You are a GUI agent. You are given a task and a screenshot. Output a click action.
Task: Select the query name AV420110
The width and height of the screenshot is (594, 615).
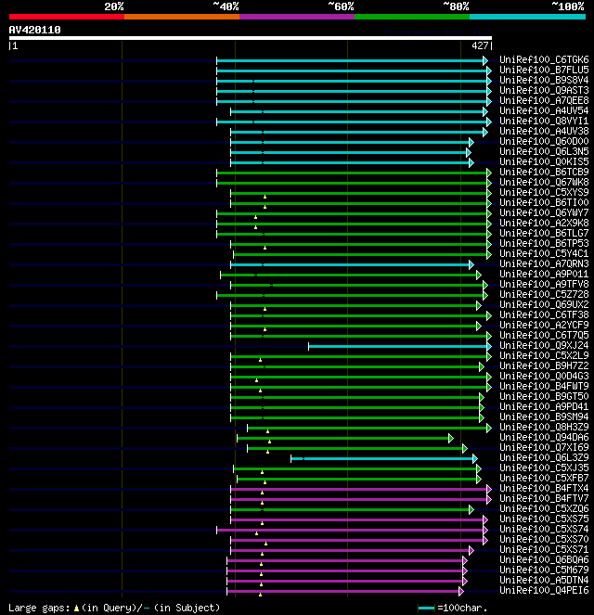(35, 30)
